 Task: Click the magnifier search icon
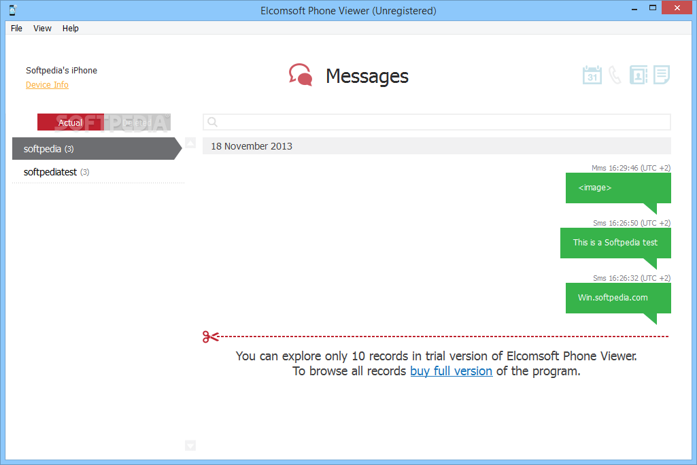coord(212,122)
